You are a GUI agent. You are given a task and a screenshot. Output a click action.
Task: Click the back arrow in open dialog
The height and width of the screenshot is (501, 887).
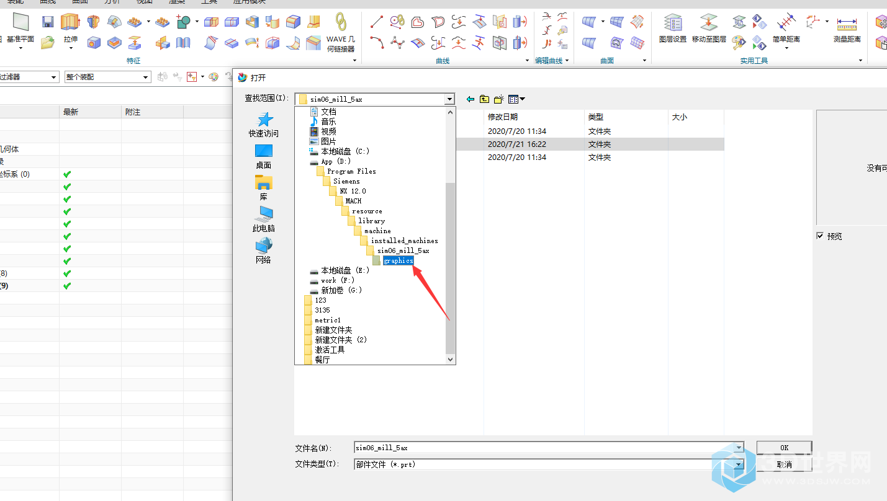[x=471, y=99]
